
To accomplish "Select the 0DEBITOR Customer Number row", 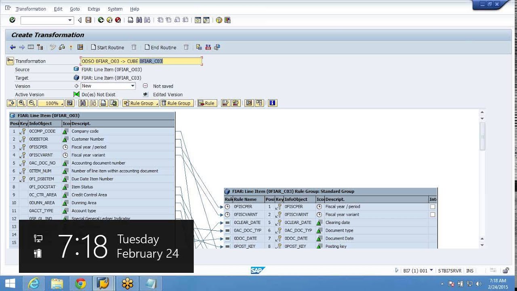I will click(92, 139).
